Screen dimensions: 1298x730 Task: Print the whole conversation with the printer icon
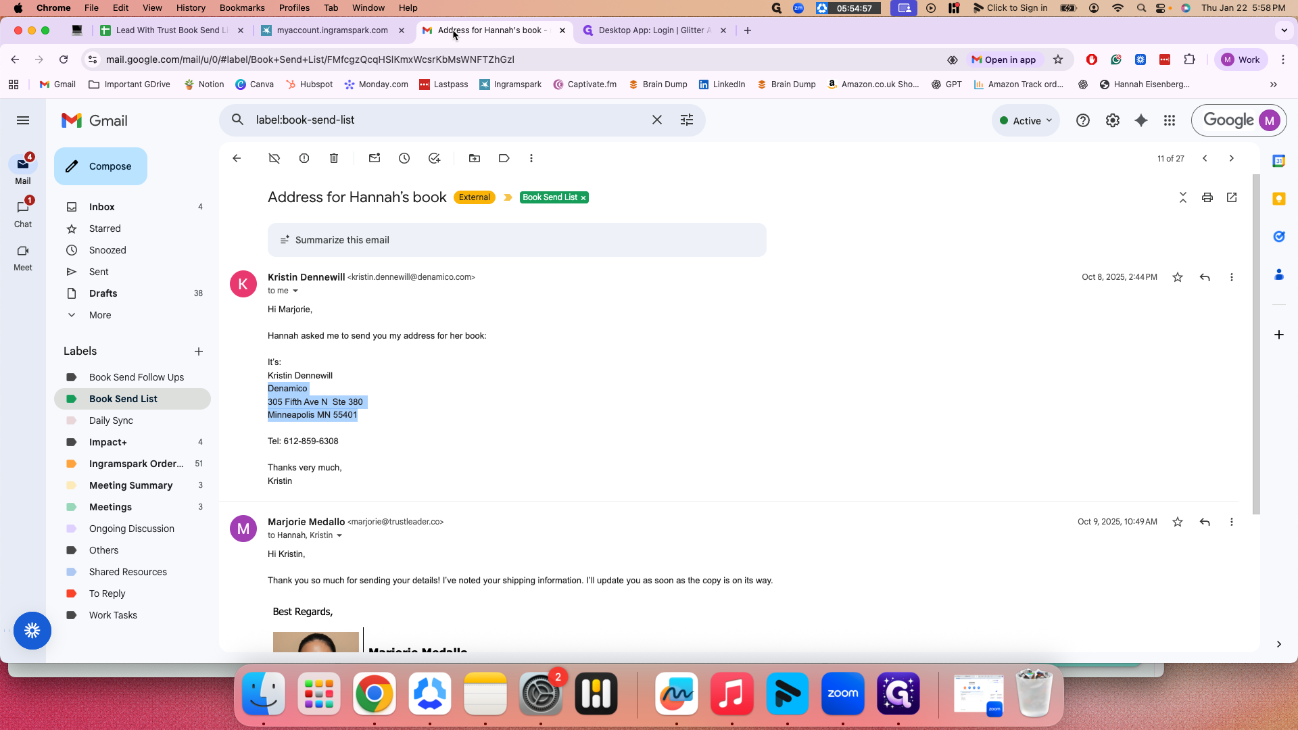coord(1207,197)
